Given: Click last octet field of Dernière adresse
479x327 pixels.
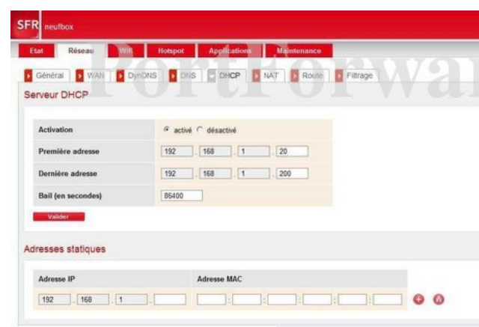Looking at the screenshot, I should click(291, 174).
